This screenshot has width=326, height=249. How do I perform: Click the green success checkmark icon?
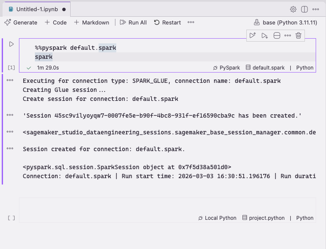pos(29,68)
